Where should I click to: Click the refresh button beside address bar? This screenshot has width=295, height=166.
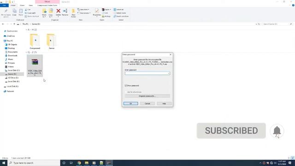coord(259,24)
